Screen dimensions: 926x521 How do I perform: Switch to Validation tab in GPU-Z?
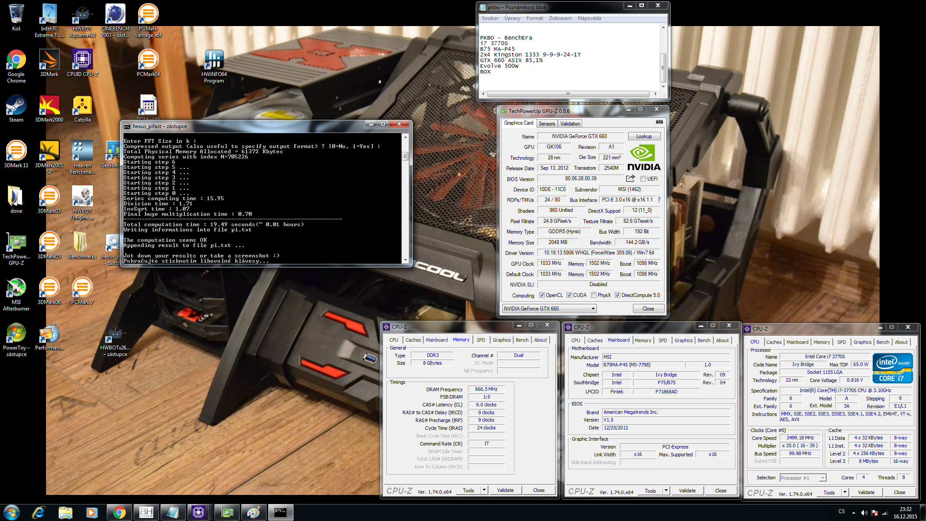[x=570, y=124]
